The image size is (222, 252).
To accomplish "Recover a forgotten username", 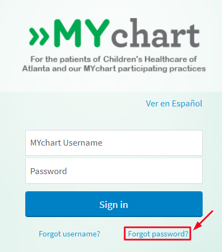I will (69, 234).
